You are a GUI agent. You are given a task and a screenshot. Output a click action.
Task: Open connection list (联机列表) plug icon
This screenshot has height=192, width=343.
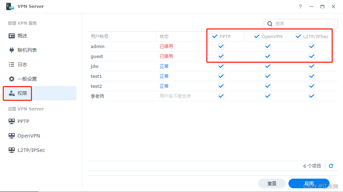click(x=12, y=50)
